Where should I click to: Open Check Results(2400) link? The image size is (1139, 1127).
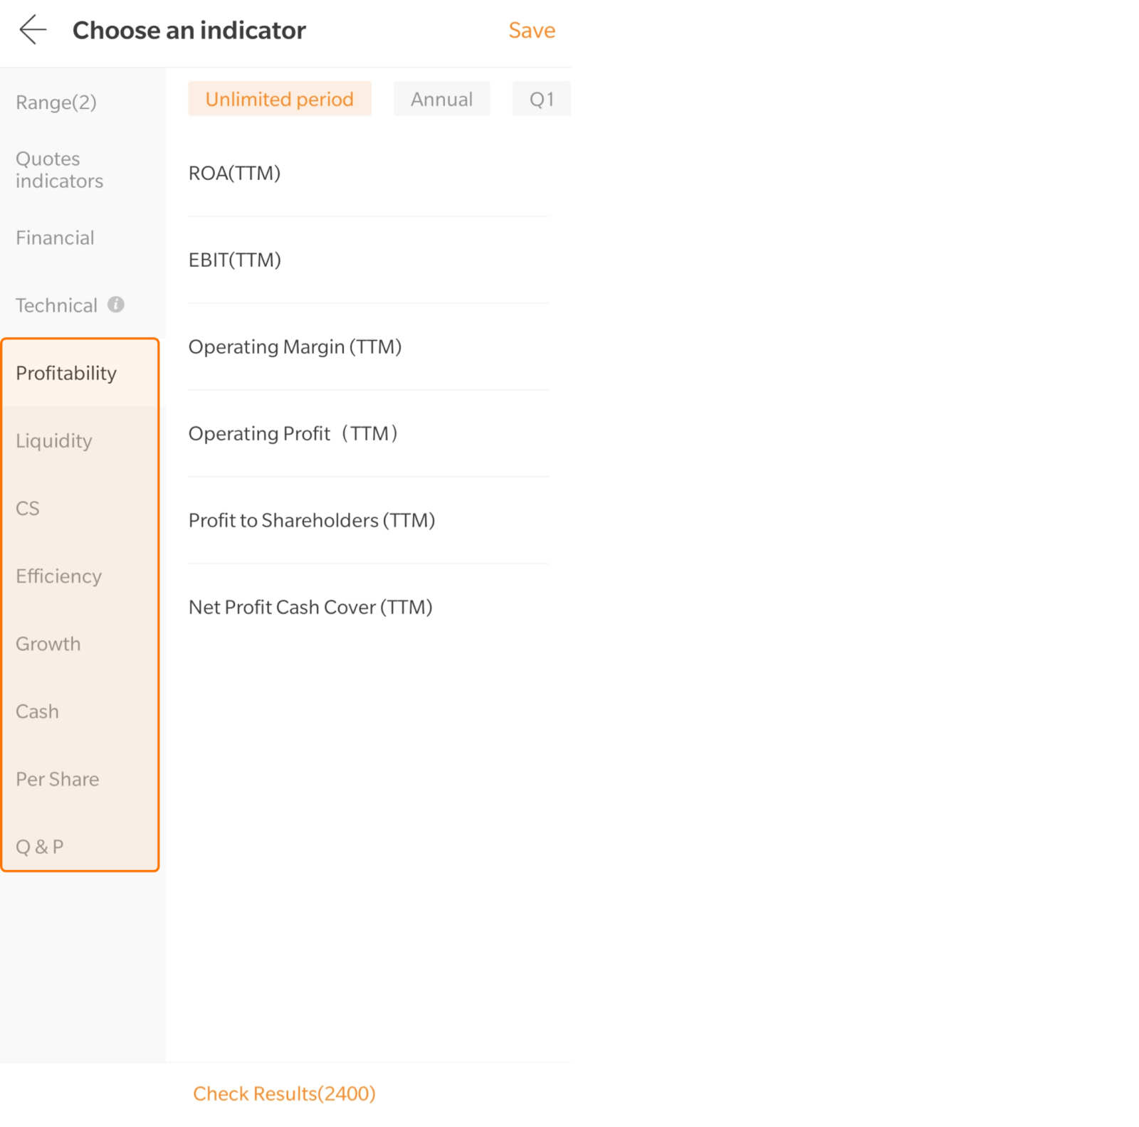click(284, 1094)
